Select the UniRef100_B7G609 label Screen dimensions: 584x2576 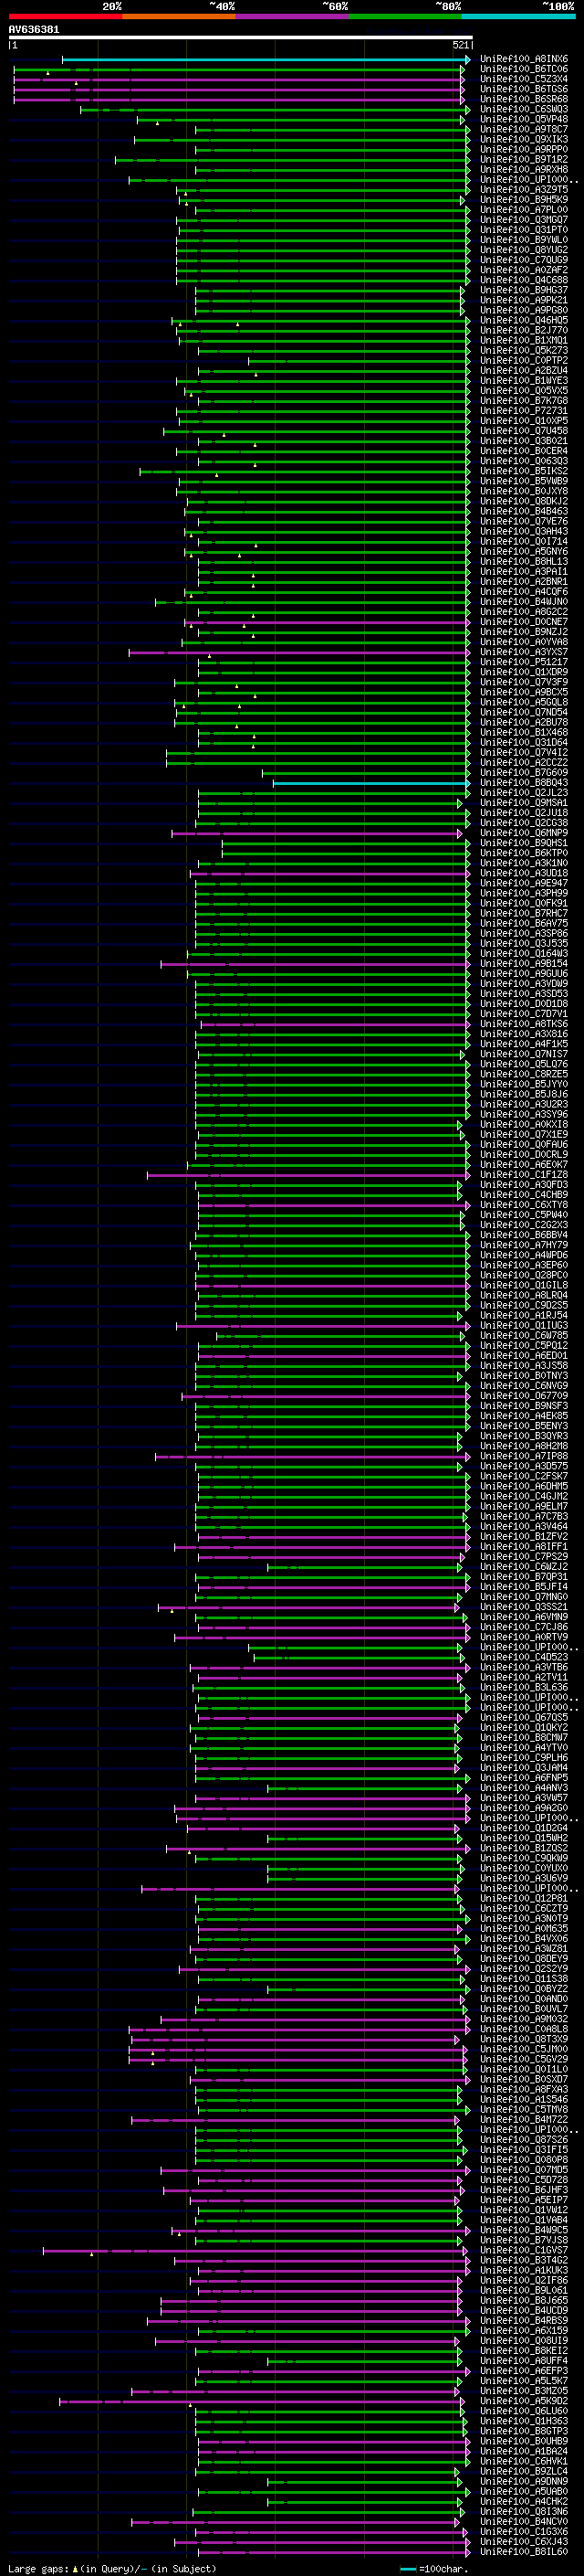click(x=523, y=773)
